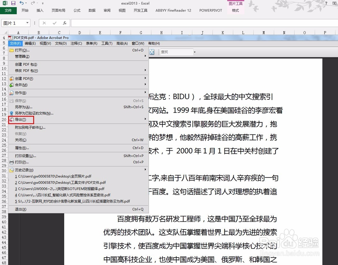Choose 打印设置(U)... menu entry
Screen dimensions: 338x265
78,156
